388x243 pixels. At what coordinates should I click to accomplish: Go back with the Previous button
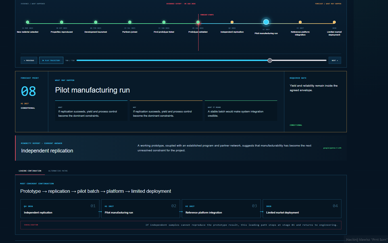[29, 60]
